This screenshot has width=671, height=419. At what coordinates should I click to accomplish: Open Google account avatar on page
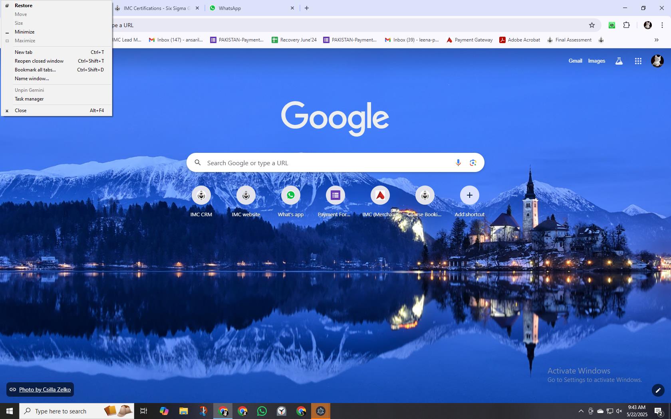click(x=657, y=61)
